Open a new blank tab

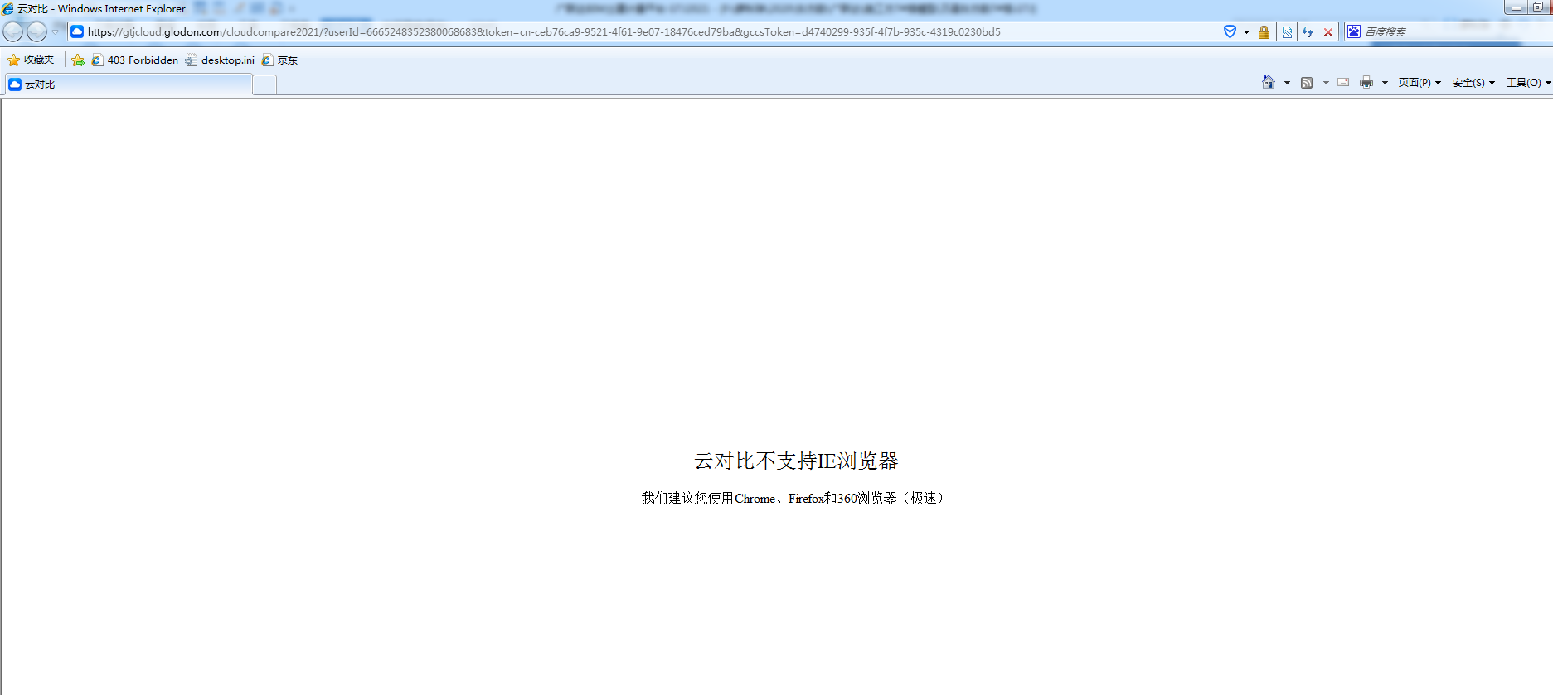pos(264,84)
